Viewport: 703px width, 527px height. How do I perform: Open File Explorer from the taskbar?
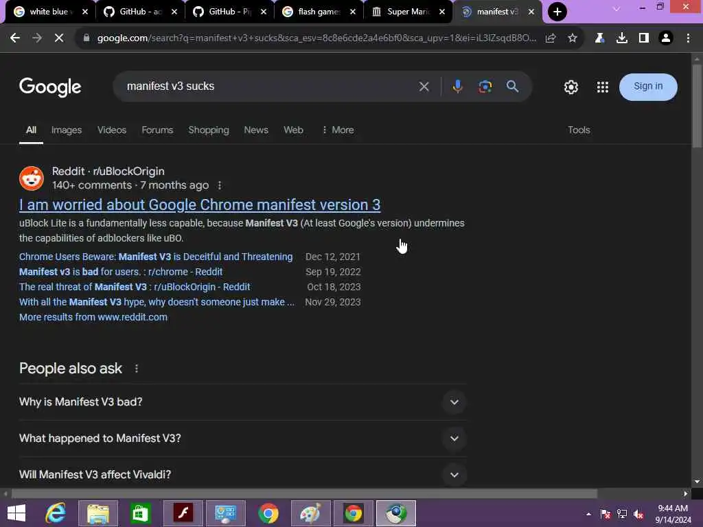click(x=98, y=513)
